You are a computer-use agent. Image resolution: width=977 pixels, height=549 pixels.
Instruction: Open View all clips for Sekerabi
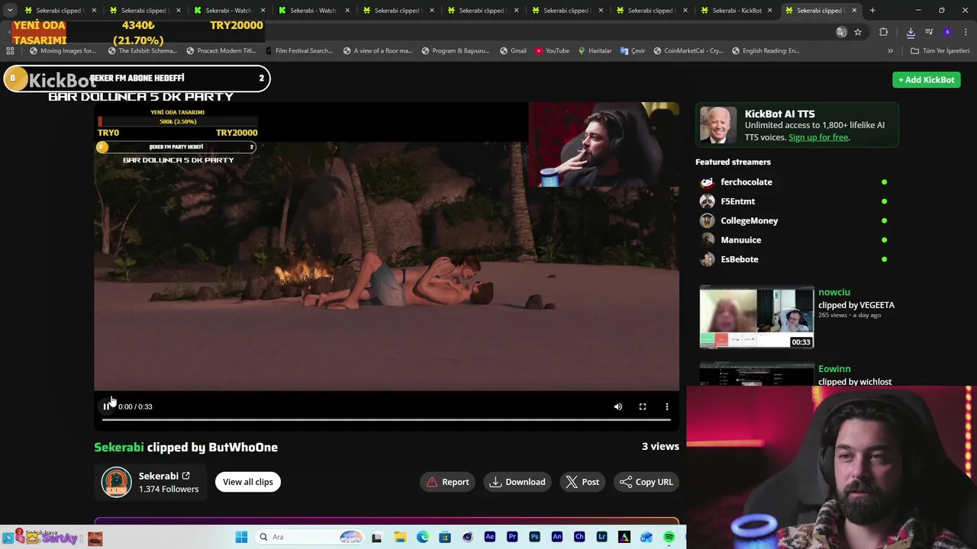pyautogui.click(x=248, y=482)
